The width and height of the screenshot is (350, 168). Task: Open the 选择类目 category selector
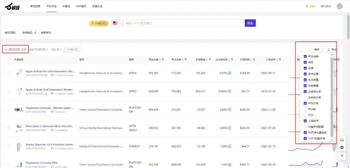coord(29,33)
